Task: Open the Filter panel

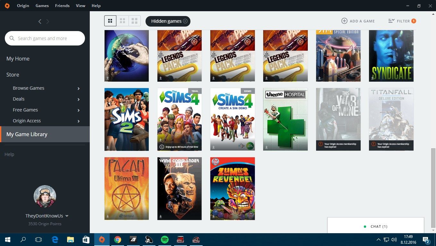Action: pyautogui.click(x=402, y=21)
